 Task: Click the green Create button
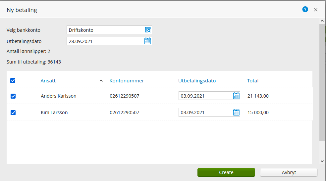(x=226, y=172)
